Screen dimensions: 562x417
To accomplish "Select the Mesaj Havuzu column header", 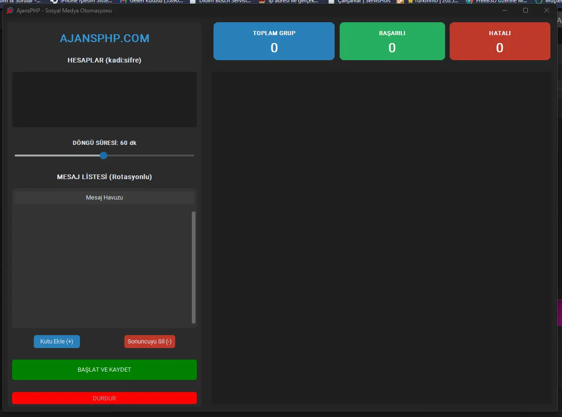I will pyautogui.click(x=104, y=198).
